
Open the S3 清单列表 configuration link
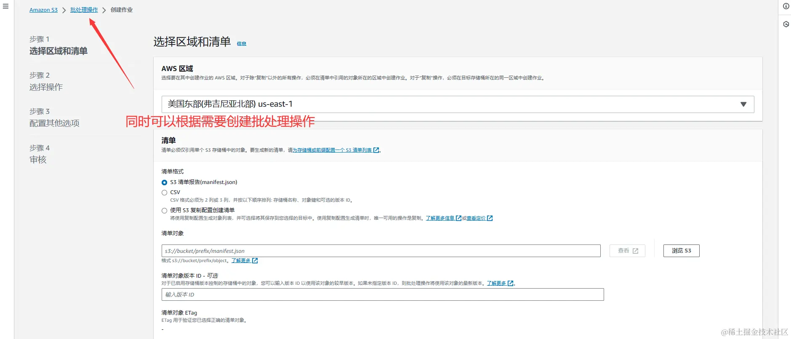pos(336,150)
